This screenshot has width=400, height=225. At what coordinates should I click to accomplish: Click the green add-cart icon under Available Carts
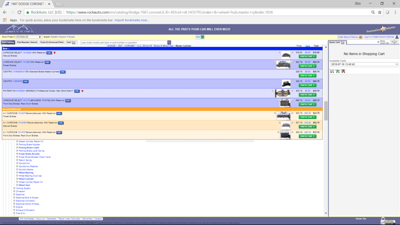[x=337, y=71]
